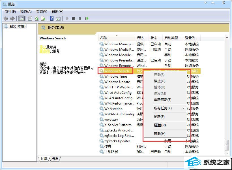Sort by the 启动类型 column header
Screen dimensions: 232x170
[x=173, y=38]
